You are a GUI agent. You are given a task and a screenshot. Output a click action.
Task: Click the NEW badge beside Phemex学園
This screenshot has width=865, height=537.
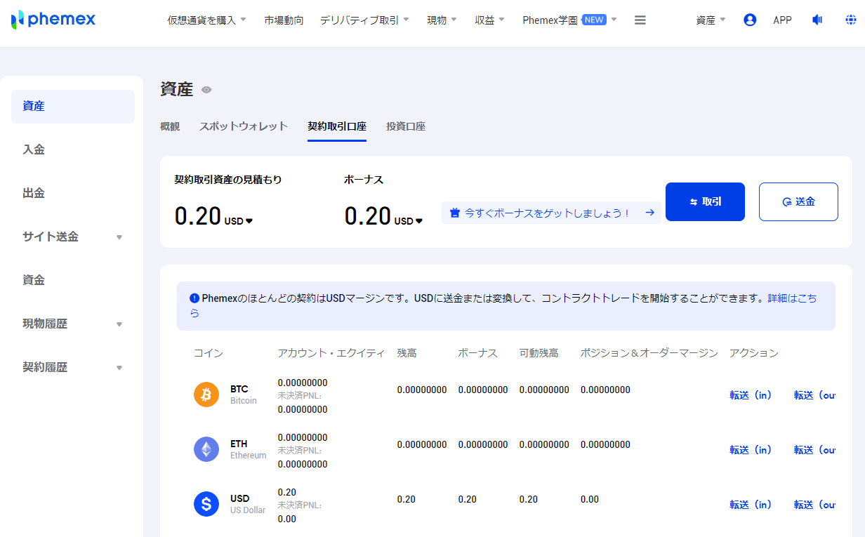click(x=594, y=20)
